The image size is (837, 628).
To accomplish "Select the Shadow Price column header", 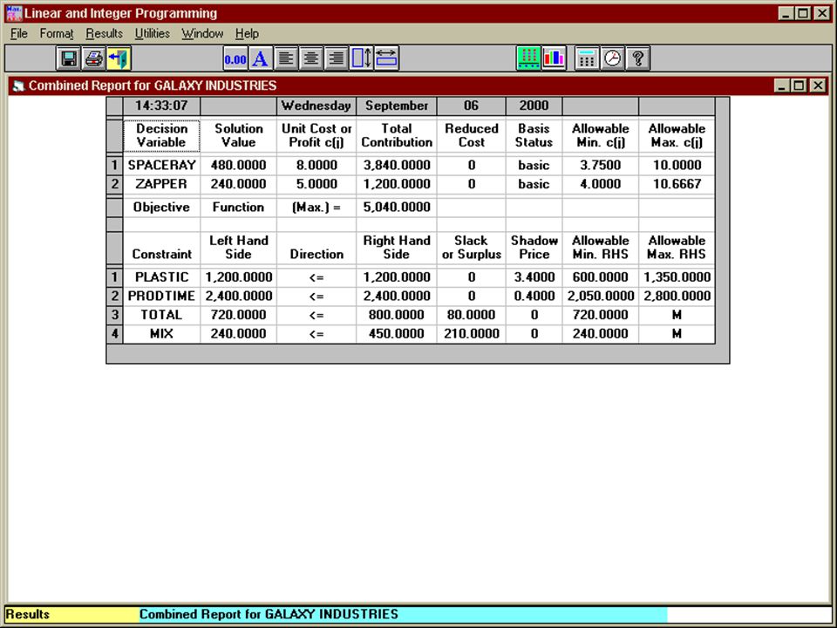I will pos(534,248).
